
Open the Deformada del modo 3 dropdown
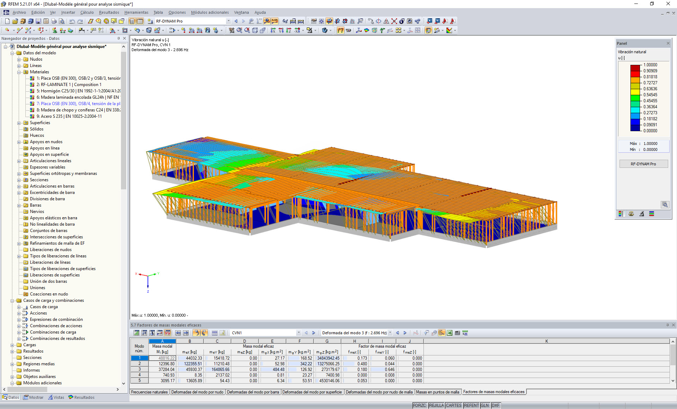[x=390, y=332]
